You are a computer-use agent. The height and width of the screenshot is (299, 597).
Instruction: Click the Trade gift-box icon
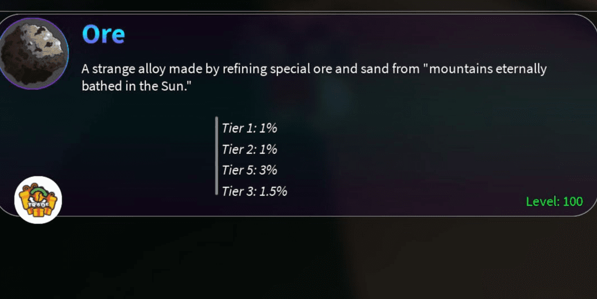pyautogui.click(x=38, y=200)
